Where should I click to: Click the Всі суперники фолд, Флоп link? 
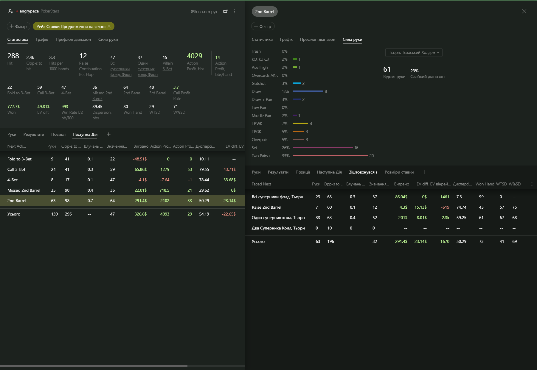tap(121, 68)
